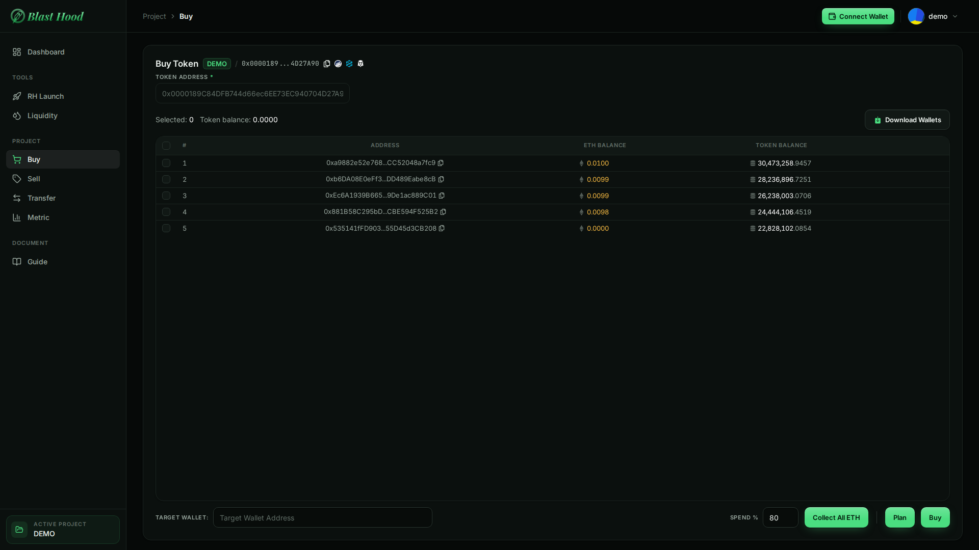Copy address 0x881B58C295bD...CBE594F525B2
This screenshot has width=979, height=550.
tap(443, 212)
